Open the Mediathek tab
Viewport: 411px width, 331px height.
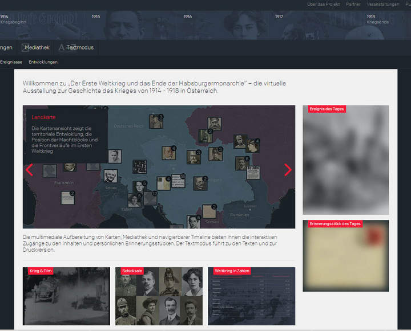point(37,48)
